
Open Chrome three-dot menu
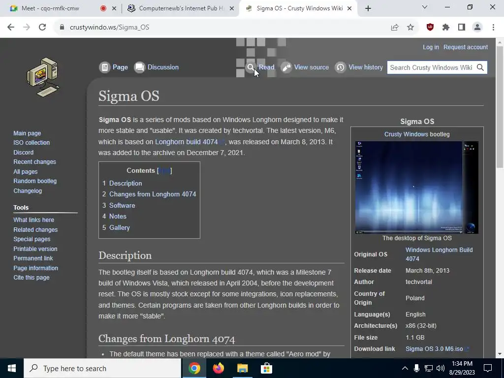pos(493,28)
